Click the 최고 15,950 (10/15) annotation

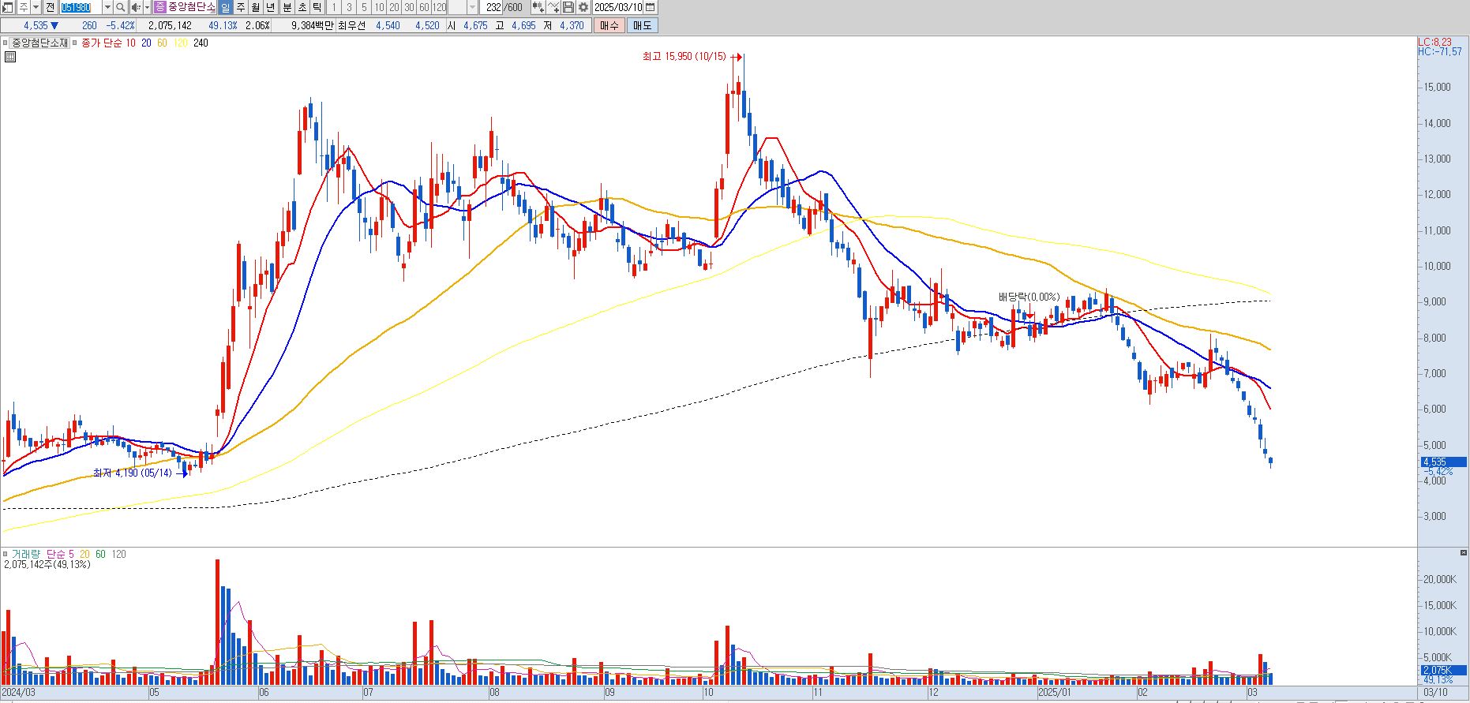click(x=684, y=56)
